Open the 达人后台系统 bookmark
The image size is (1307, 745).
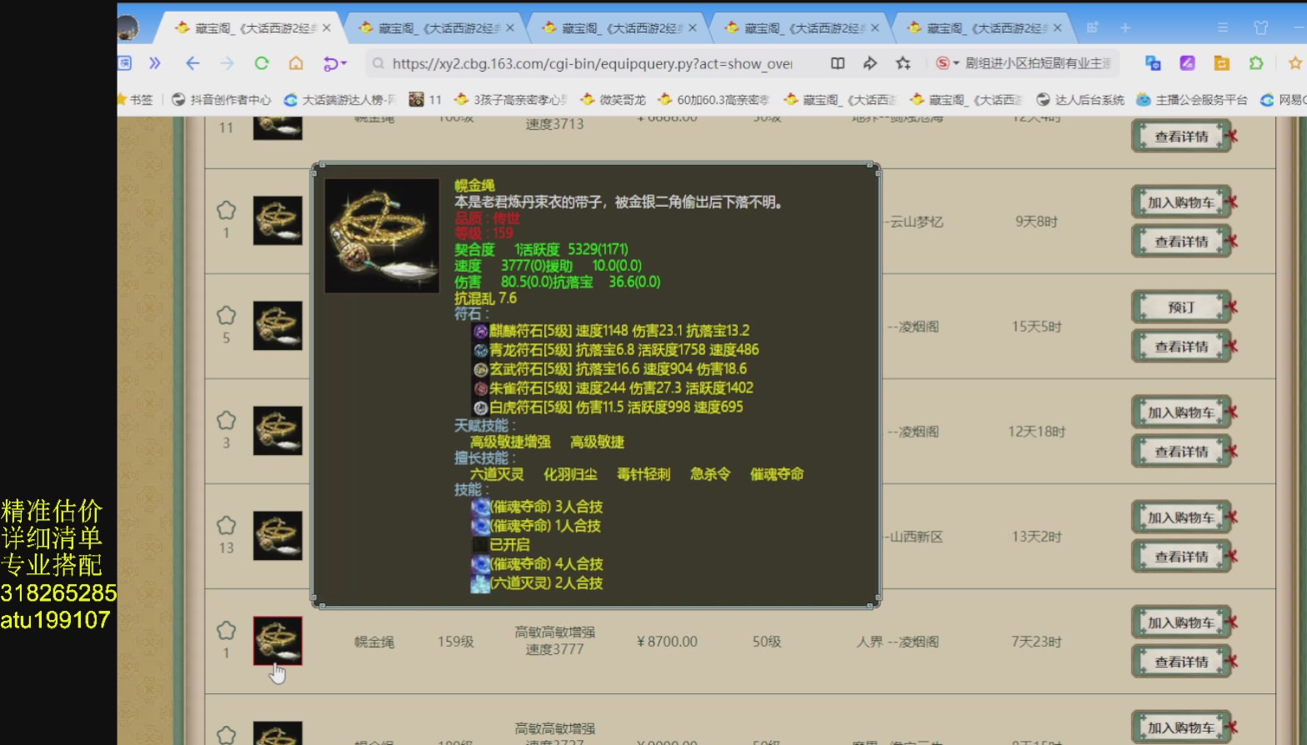coord(1080,100)
